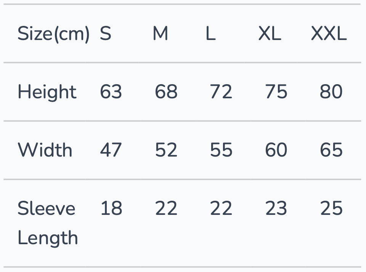Click height value 63 for size S
The width and height of the screenshot is (366, 272).
tap(111, 92)
